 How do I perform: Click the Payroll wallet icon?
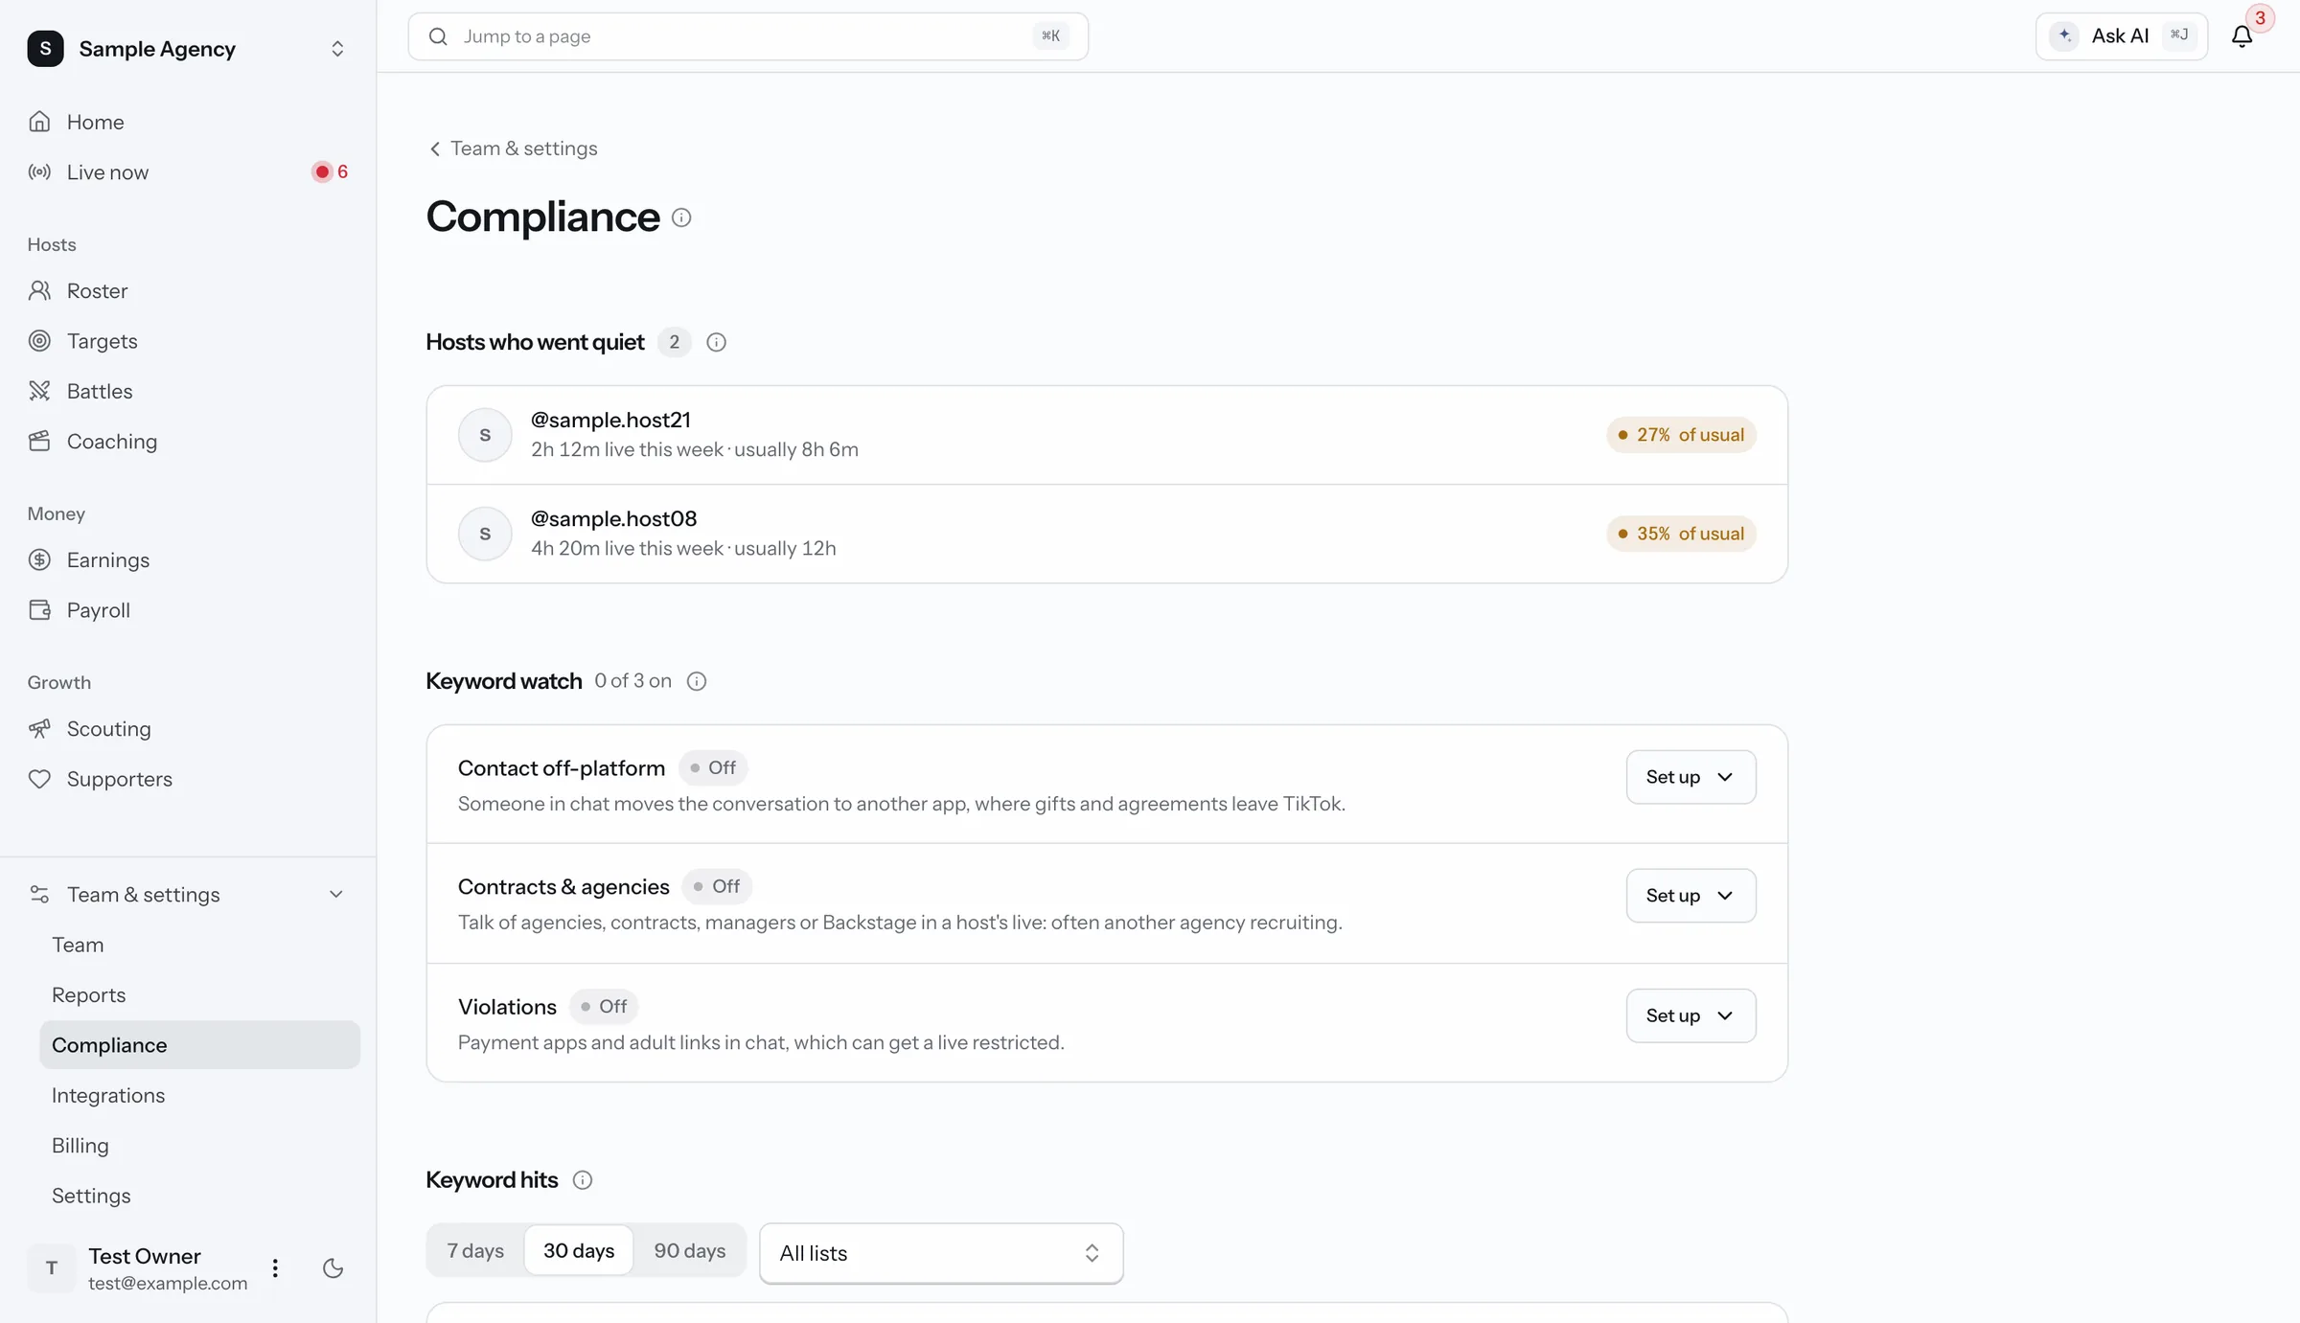(x=39, y=610)
